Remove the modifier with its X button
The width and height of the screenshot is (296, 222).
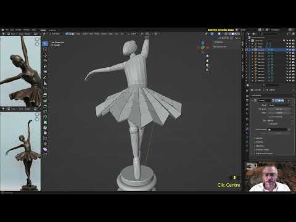click(289, 101)
